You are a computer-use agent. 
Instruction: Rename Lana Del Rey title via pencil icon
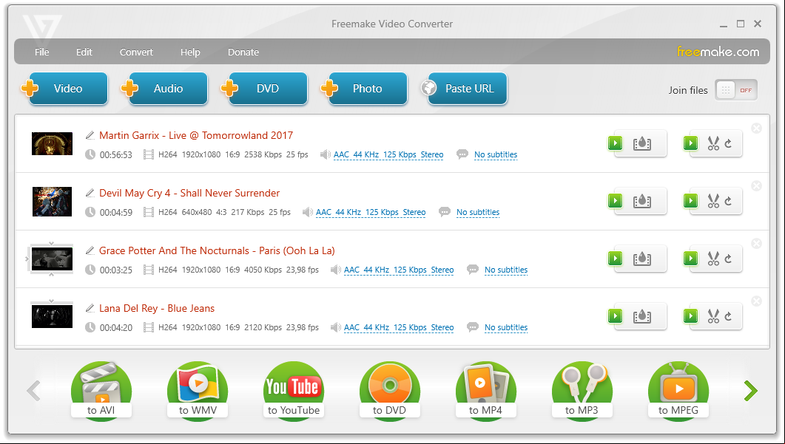coord(90,307)
